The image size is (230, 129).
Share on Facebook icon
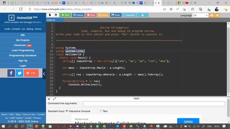pos(11,73)
